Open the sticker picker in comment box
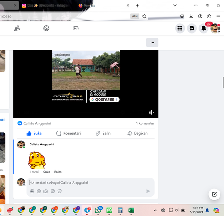Image resolution: width=224 pixels, height=216 pixels. 60,191
